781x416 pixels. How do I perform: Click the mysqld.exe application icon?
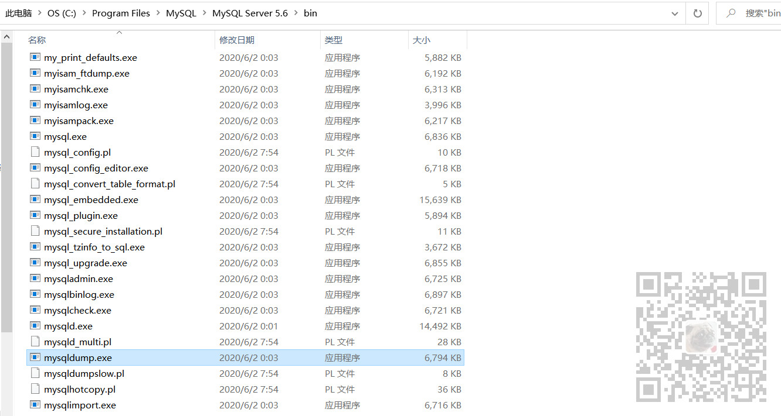[x=35, y=326]
